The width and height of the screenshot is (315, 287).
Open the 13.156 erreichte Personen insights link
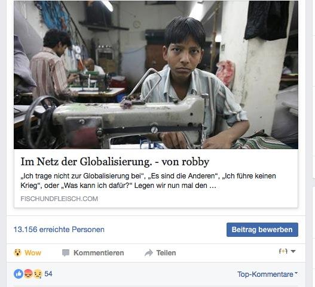pyautogui.click(x=59, y=230)
